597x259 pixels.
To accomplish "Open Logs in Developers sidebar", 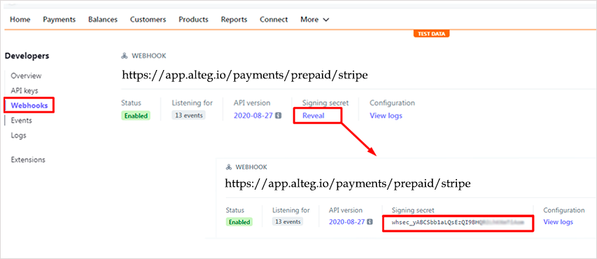I will coord(18,135).
